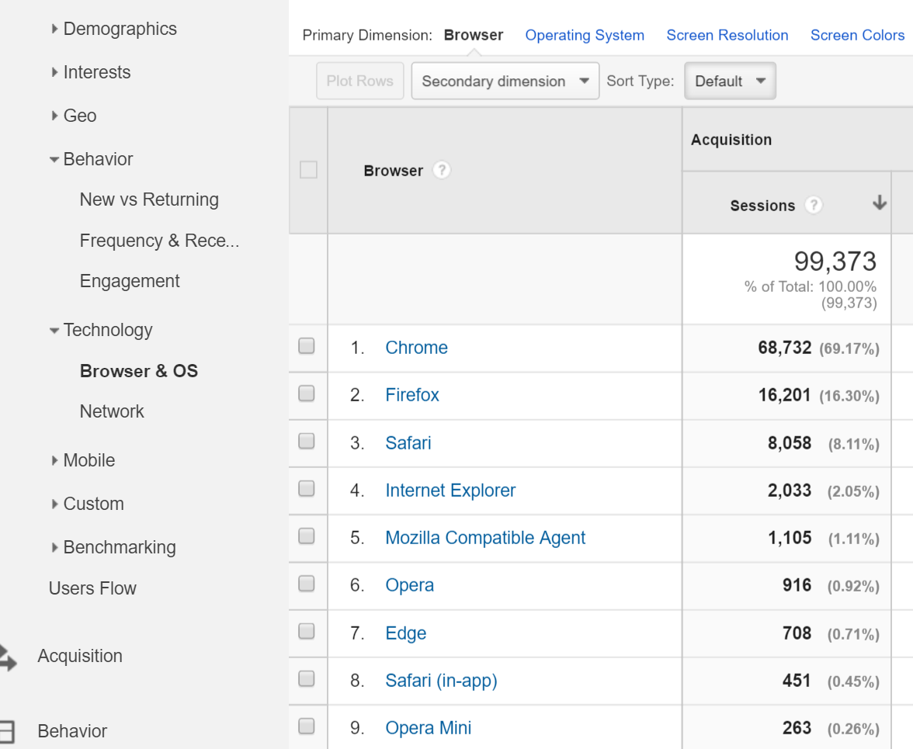Click the descending sort arrow on Sessions
This screenshot has width=913, height=749.
point(879,205)
